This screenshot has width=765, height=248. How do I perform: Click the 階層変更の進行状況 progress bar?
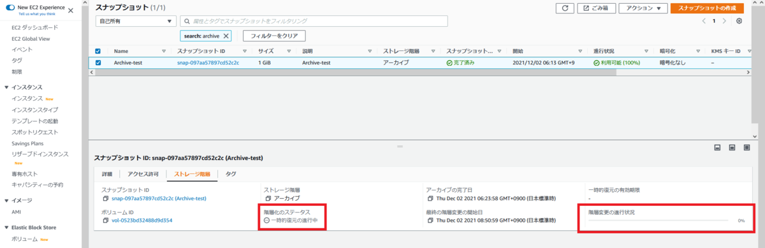[x=658, y=220]
